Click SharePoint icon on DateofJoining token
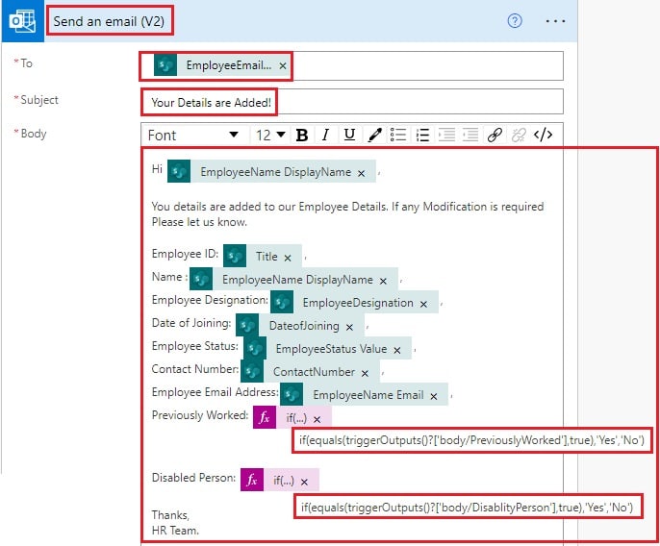The width and height of the screenshot is (660, 546). coord(247,325)
